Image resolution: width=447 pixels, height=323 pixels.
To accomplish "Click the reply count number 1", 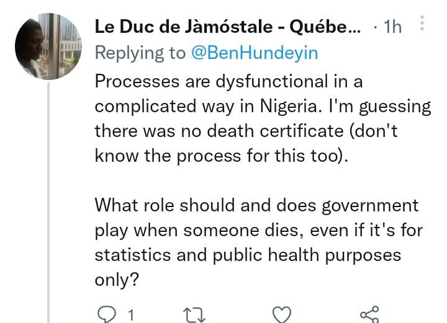I will 131,313.
